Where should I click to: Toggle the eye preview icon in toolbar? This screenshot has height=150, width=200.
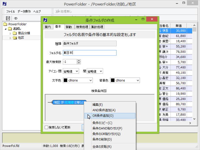[x=16, y=18]
